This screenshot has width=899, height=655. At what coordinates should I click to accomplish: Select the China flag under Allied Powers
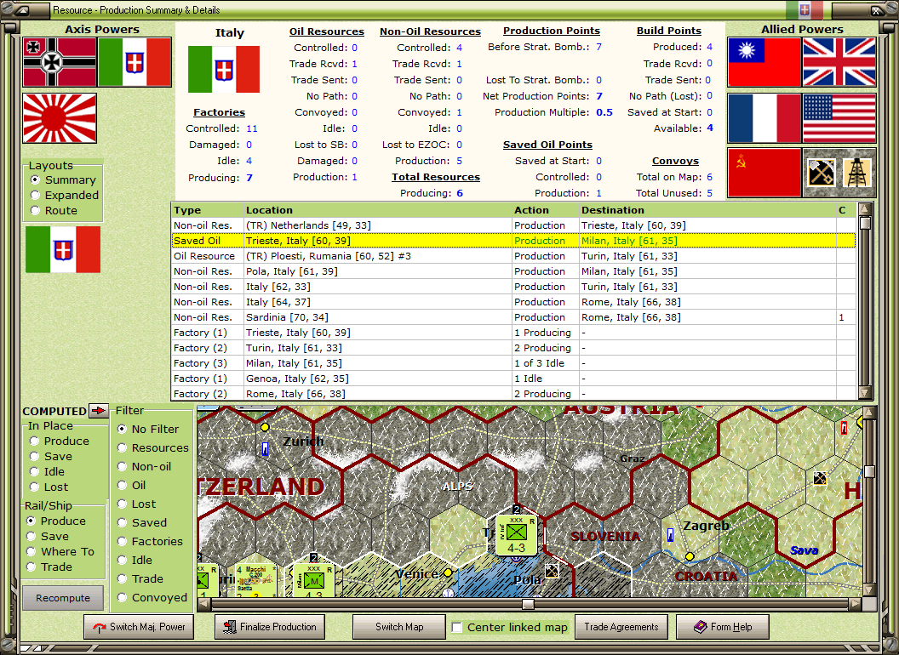tap(764, 62)
